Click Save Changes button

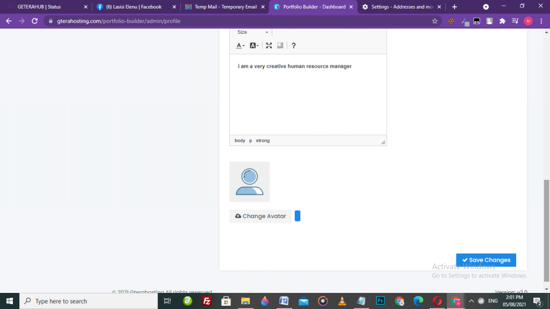[486, 260]
